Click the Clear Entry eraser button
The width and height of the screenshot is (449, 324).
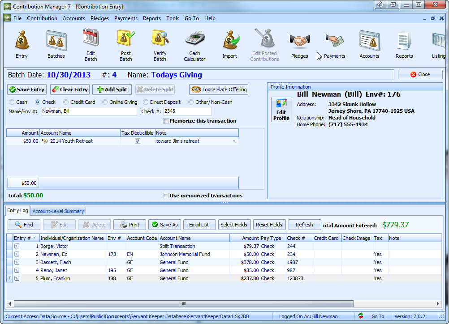pyautogui.click(x=70, y=90)
